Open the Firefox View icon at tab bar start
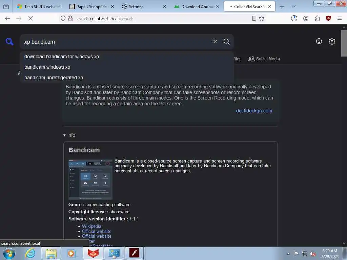This screenshot has width=347, height=260. [6, 7]
